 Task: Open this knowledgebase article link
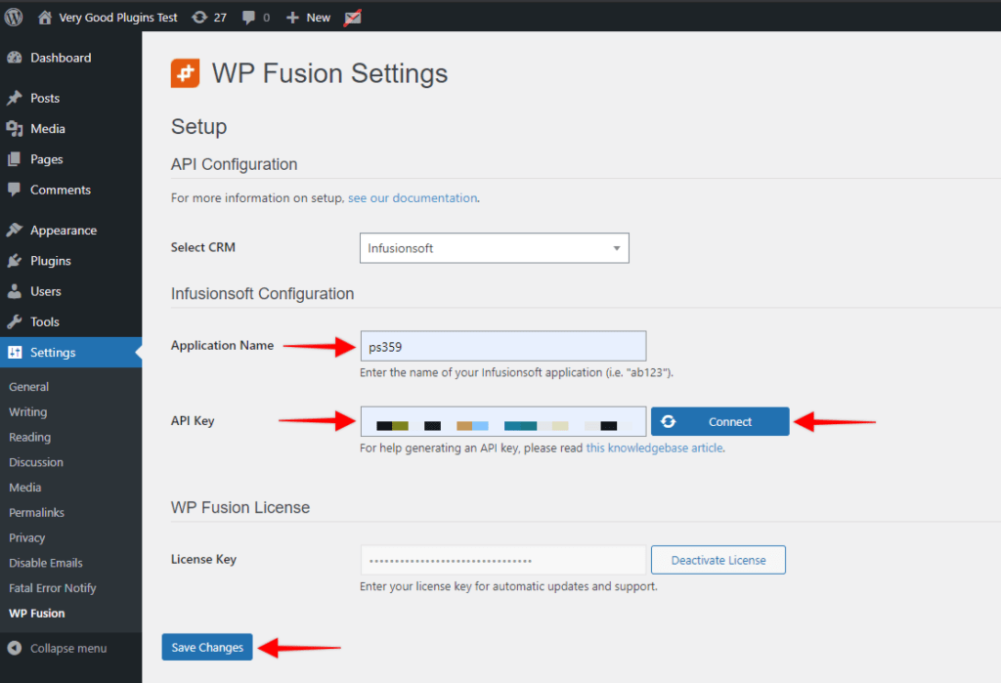click(654, 447)
